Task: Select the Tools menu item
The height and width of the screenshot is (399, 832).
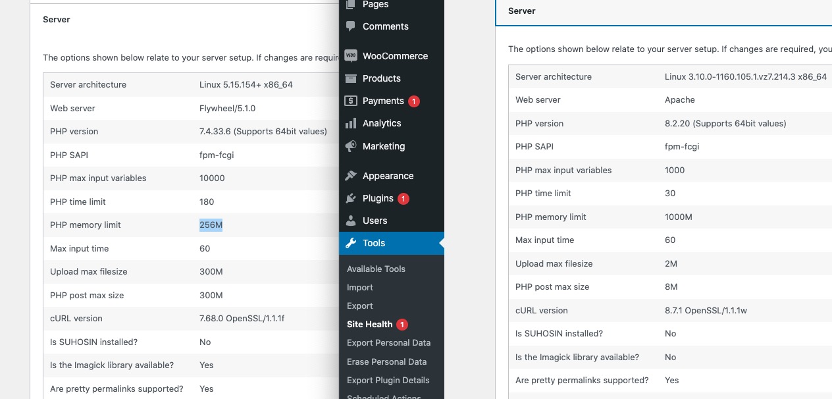Action: coord(392,243)
